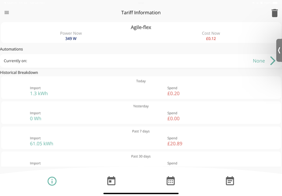
Task: Open the calendar notes view icon
Action: click(230, 181)
